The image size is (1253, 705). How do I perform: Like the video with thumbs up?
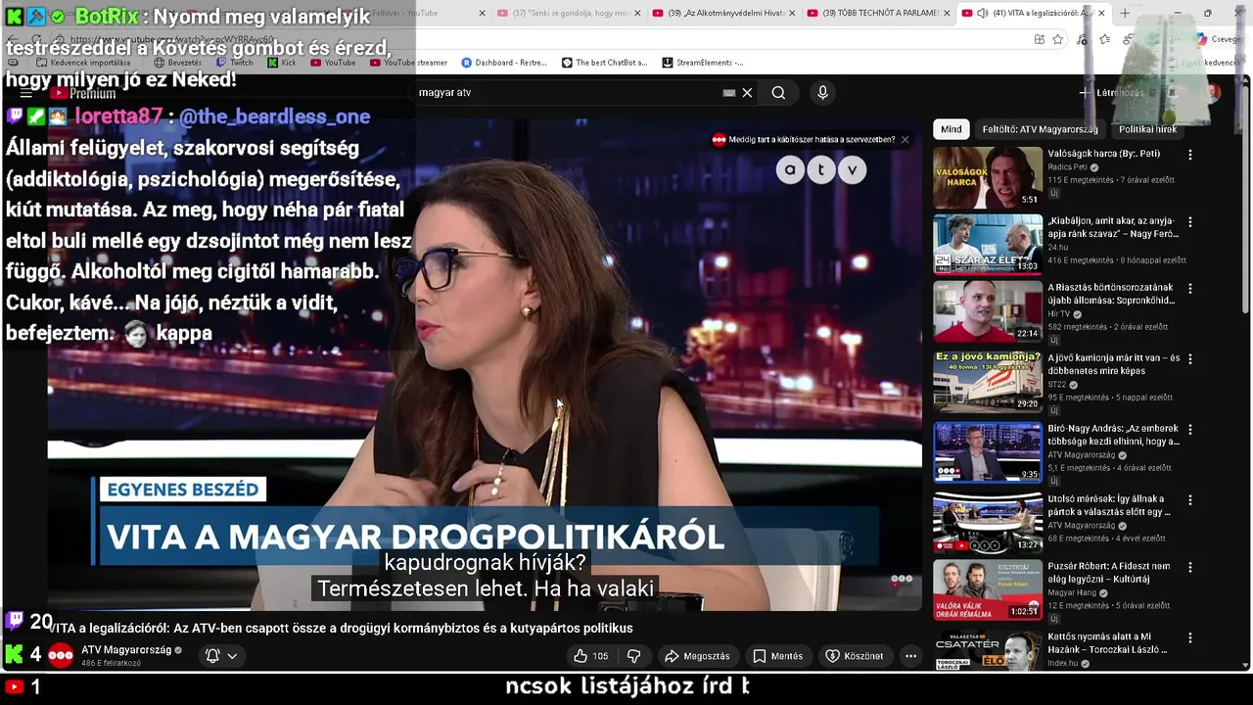point(590,656)
